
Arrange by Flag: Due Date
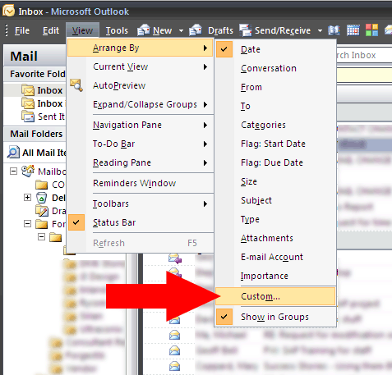(x=275, y=162)
